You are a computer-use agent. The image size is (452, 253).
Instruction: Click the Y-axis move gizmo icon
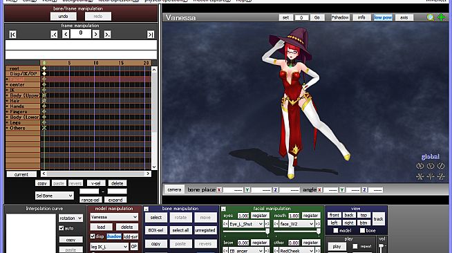point(431,176)
